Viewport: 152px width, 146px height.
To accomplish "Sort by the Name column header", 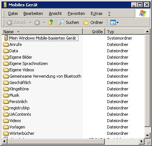I will (42, 32).
